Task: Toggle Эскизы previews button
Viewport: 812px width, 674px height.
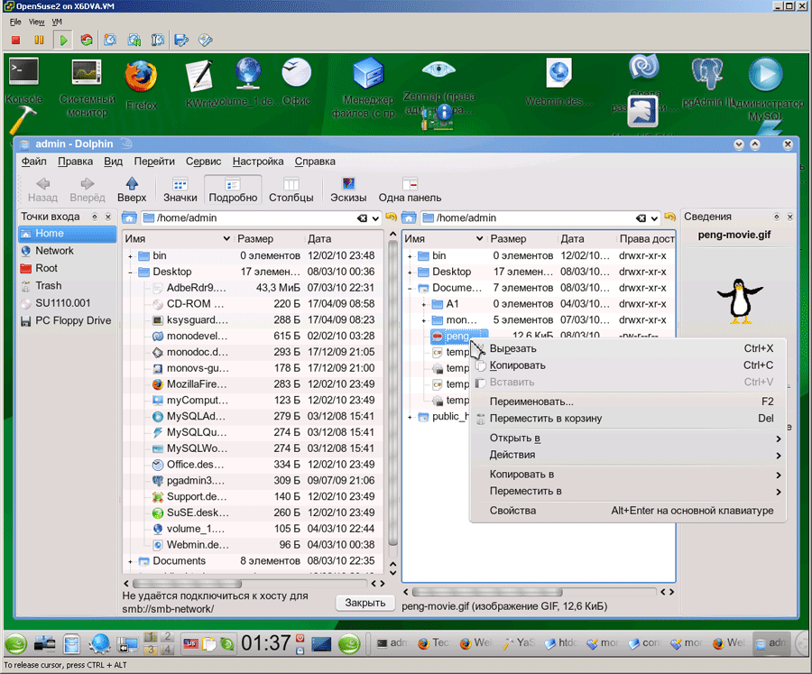Action: coord(348,189)
